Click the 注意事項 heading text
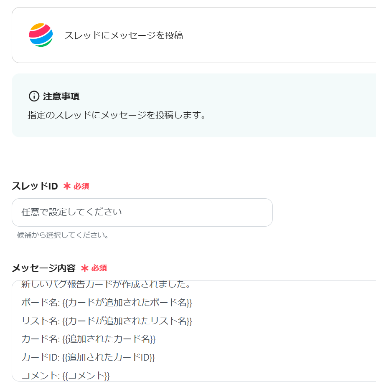This screenshot has height=389, width=376. pyautogui.click(x=61, y=96)
